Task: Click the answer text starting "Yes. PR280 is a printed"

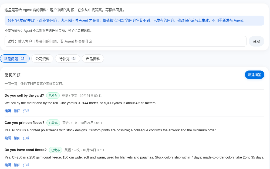Action: [x=110, y=130]
